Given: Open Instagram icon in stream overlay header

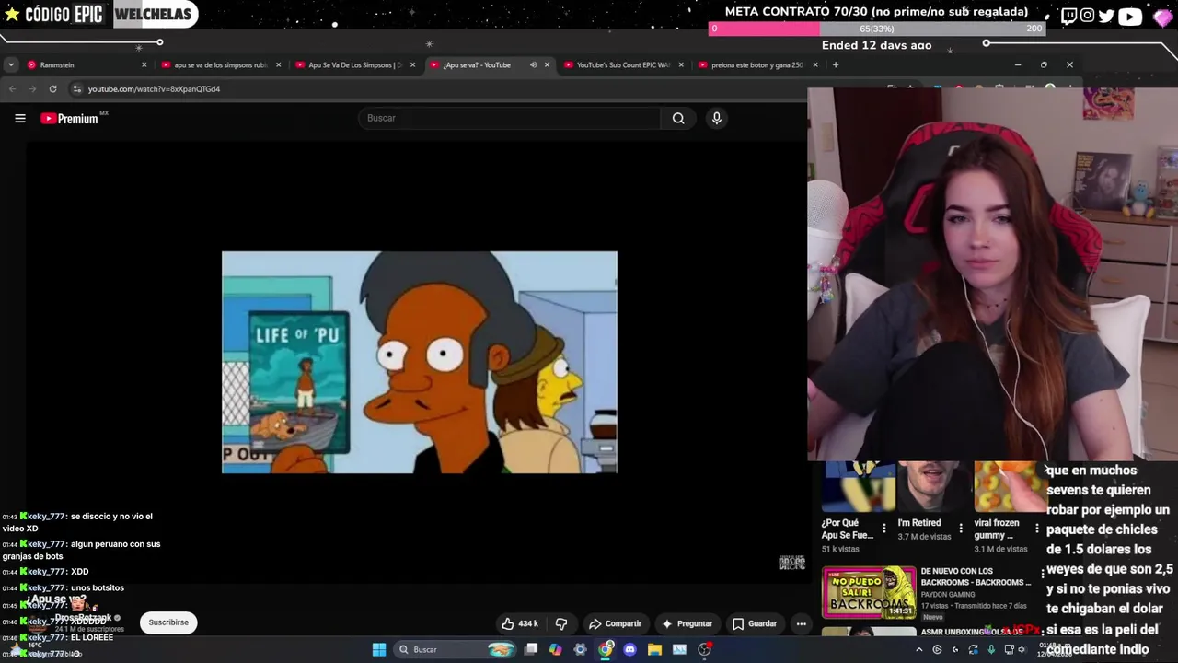Looking at the screenshot, I should (x=1088, y=15).
